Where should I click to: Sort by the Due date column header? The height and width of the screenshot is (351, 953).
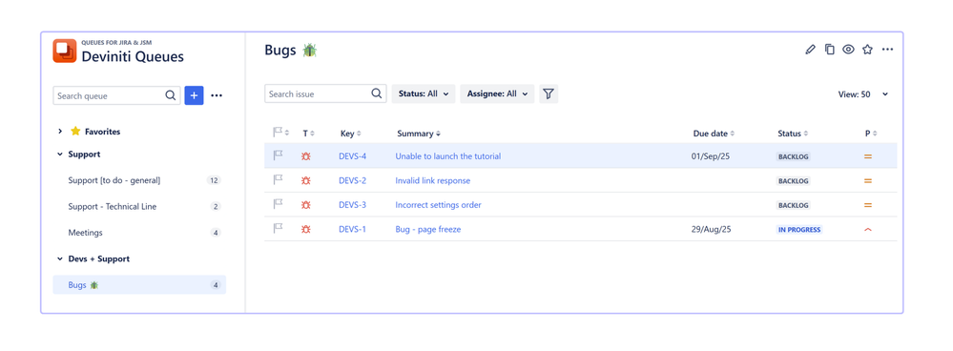(x=714, y=133)
